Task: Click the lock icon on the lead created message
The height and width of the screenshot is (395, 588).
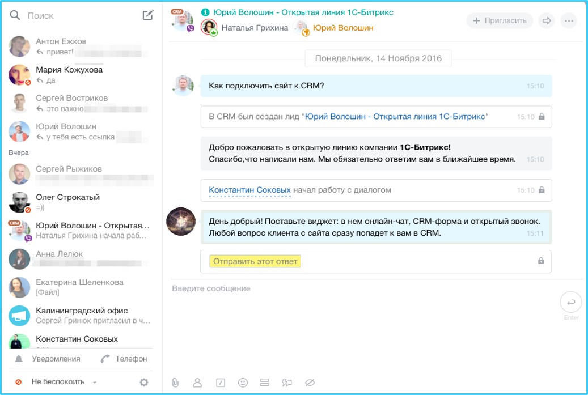Action: click(x=542, y=117)
